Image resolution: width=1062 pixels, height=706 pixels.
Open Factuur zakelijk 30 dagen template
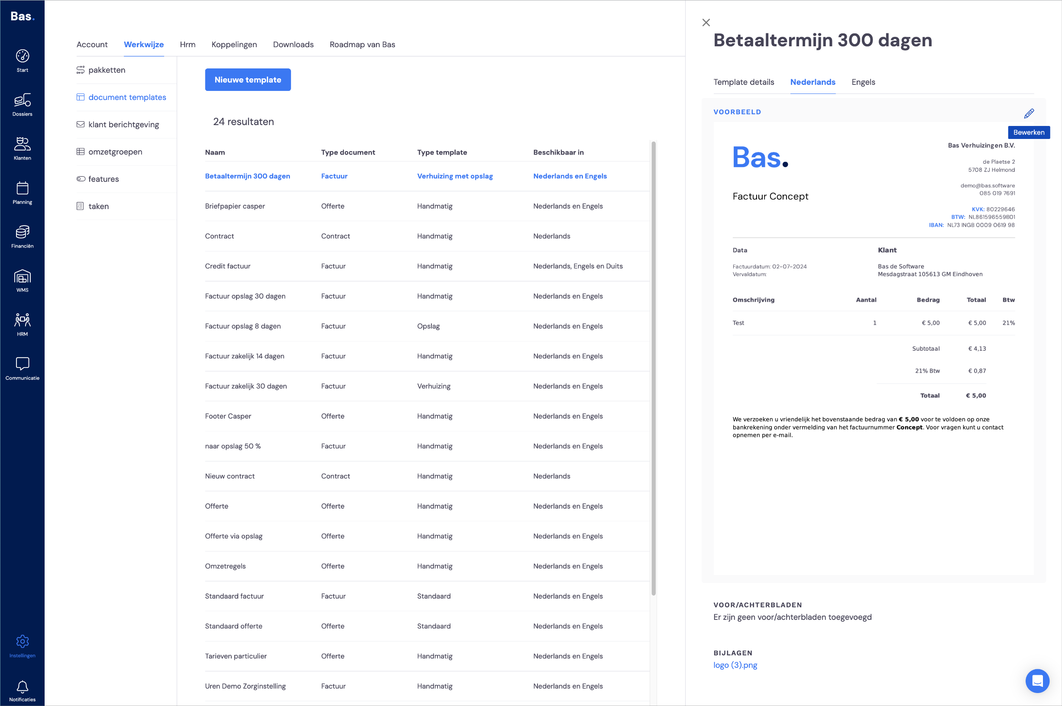pyautogui.click(x=427, y=386)
